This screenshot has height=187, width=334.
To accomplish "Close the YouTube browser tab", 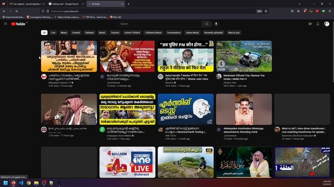I will (x=122, y=4).
